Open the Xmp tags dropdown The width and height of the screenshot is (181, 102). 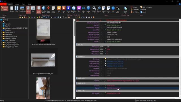click(68, 9)
